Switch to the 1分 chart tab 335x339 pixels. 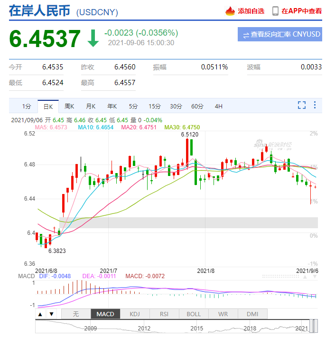click(27, 107)
